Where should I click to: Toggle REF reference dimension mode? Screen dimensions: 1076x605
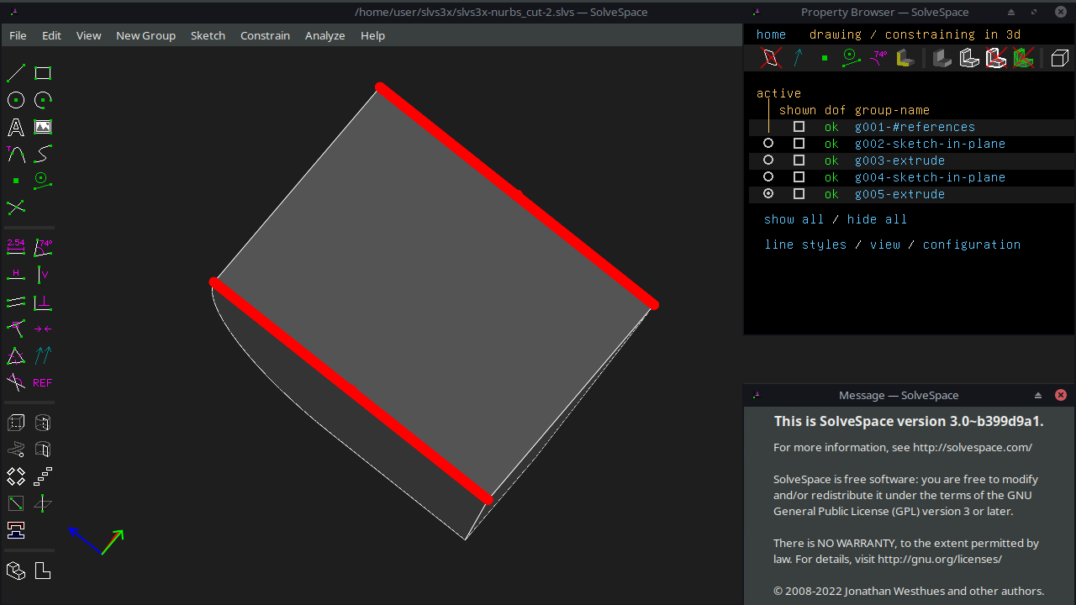coord(42,382)
